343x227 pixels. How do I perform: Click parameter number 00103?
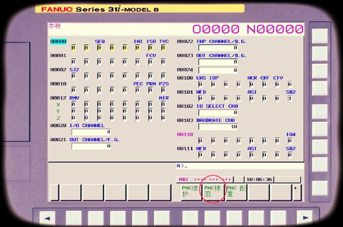[185, 121]
